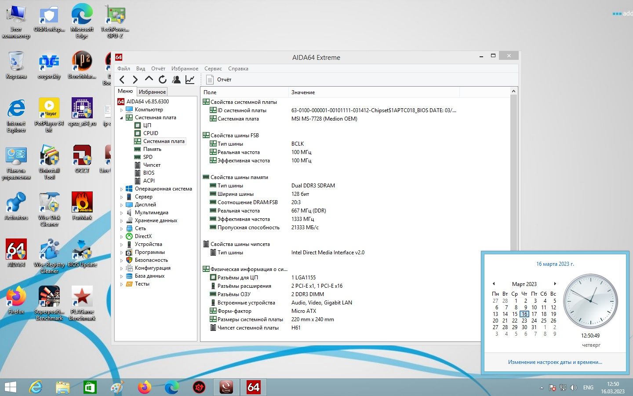Image resolution: width=633 pixels, height=396 pixels.
Task: Go up one level in AIDA64
Action: pyautogui.click(x=149, y=80)
